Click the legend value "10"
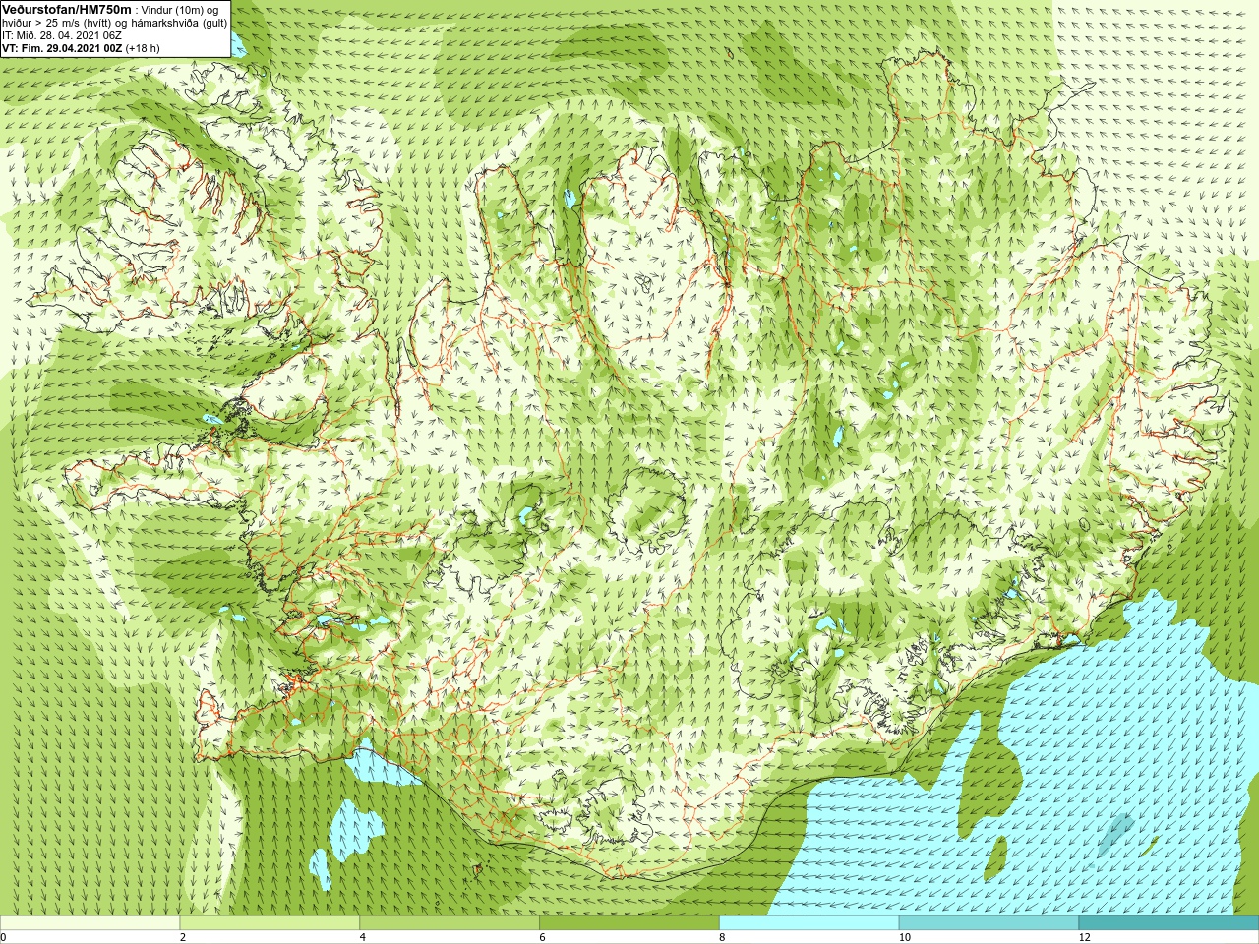This screenshot has width=1259, height=944. pyautogui.click(x=905, y=937)
